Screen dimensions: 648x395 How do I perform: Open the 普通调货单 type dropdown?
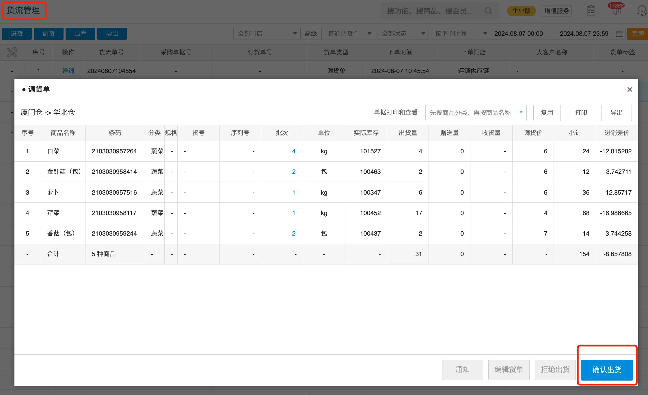349,33
